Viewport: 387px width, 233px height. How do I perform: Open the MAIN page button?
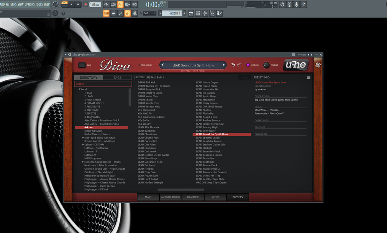148,197
